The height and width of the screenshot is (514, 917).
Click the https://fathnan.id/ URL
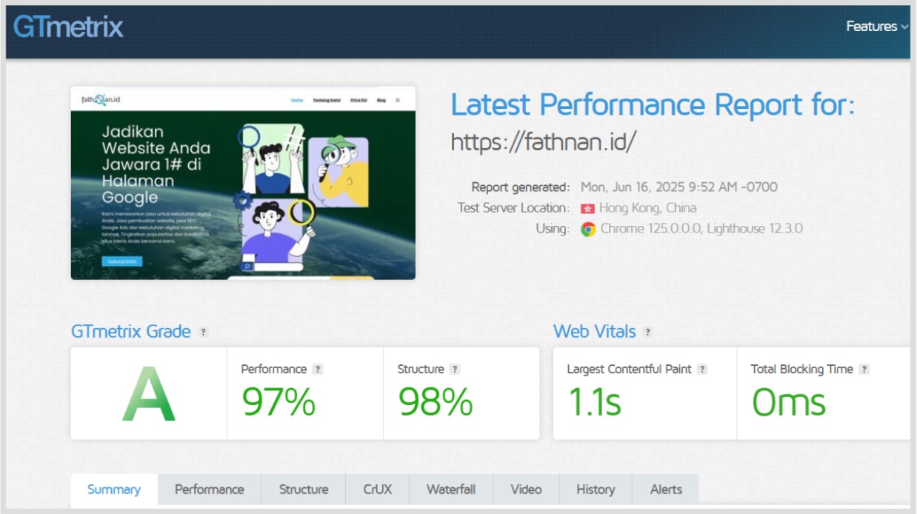click(x=544, y=142)
